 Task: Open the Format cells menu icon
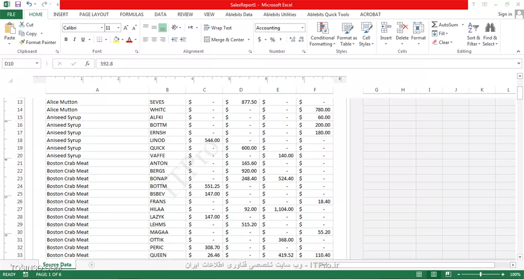[419, 28]
